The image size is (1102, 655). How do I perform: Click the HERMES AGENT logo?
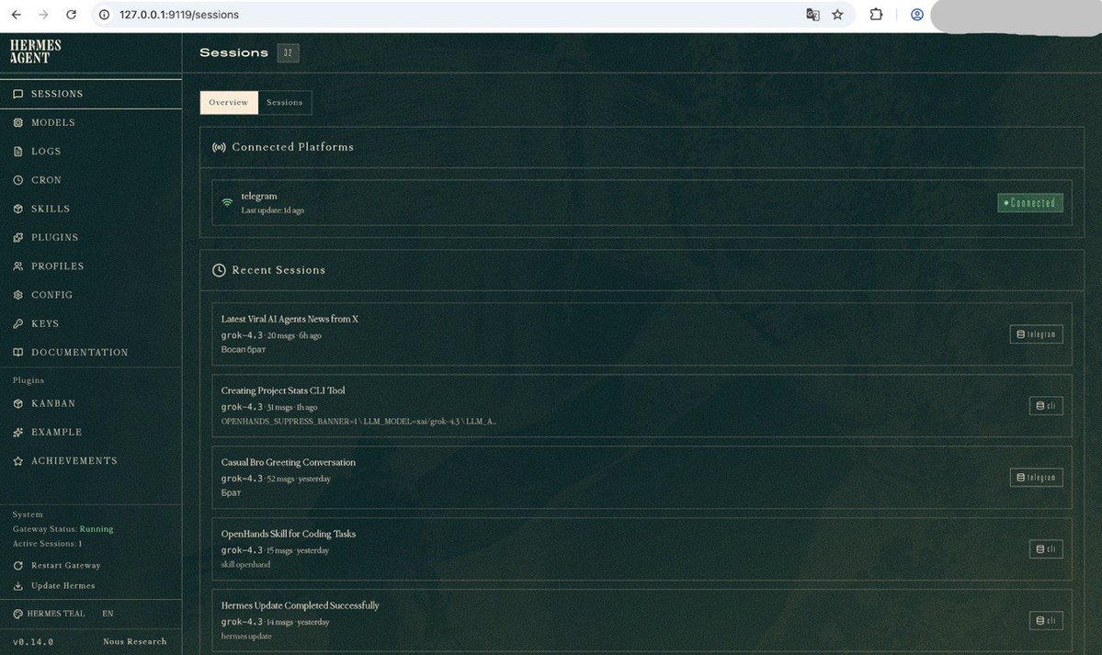pyautogui.click(x=35, y=52)
